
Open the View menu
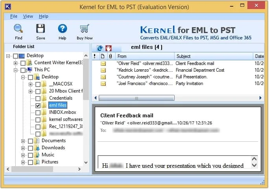[x=28, y=16]
